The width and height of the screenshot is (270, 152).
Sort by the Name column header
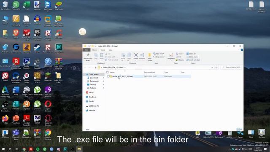[x=112, y=72]
